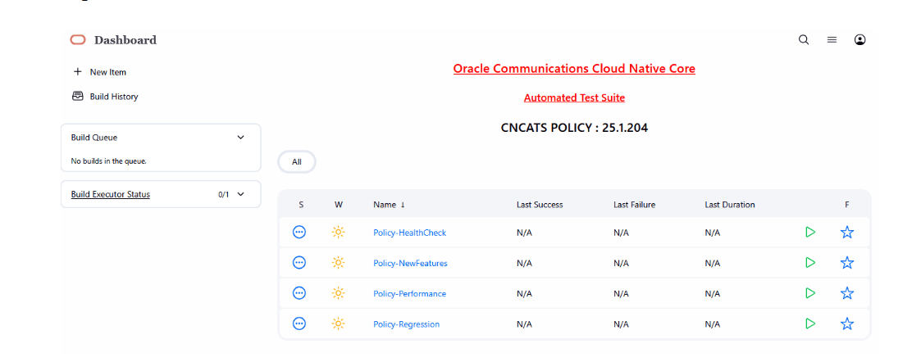Click Policy-Regression Last Failure N/A cell
The image size is (921, 362).
coord(621,324)
